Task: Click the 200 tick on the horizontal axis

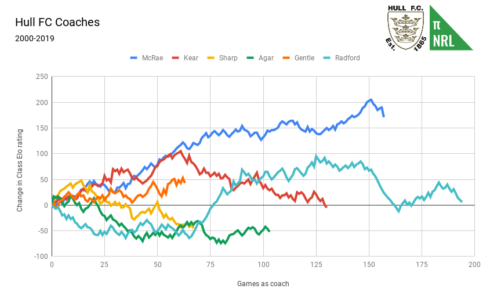Action: pos(474,265)
